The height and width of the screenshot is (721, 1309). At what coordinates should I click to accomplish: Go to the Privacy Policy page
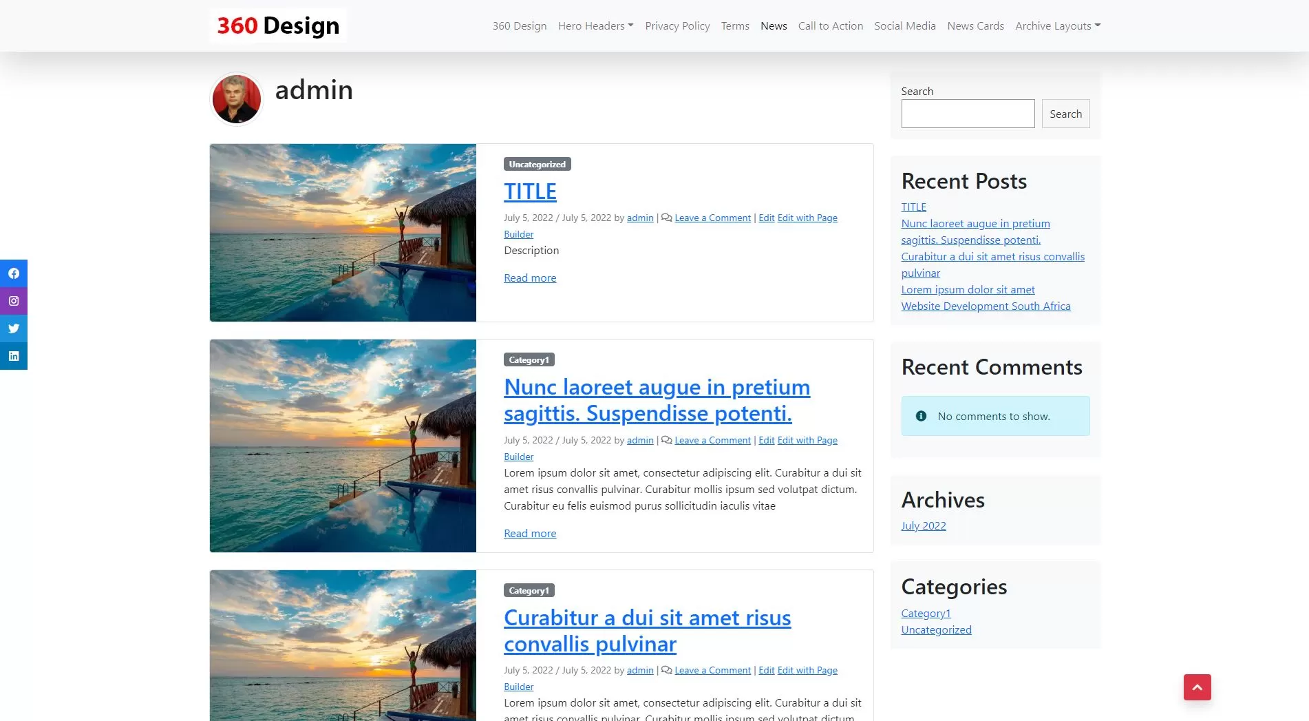[x=677, y=25]
